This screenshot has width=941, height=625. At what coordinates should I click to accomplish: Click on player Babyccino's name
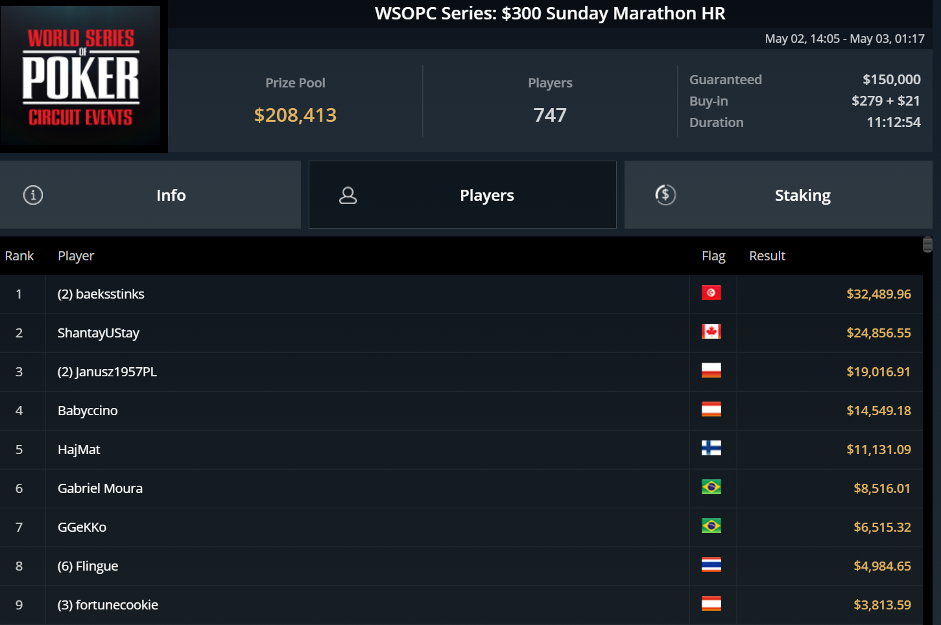pos(88,411)
